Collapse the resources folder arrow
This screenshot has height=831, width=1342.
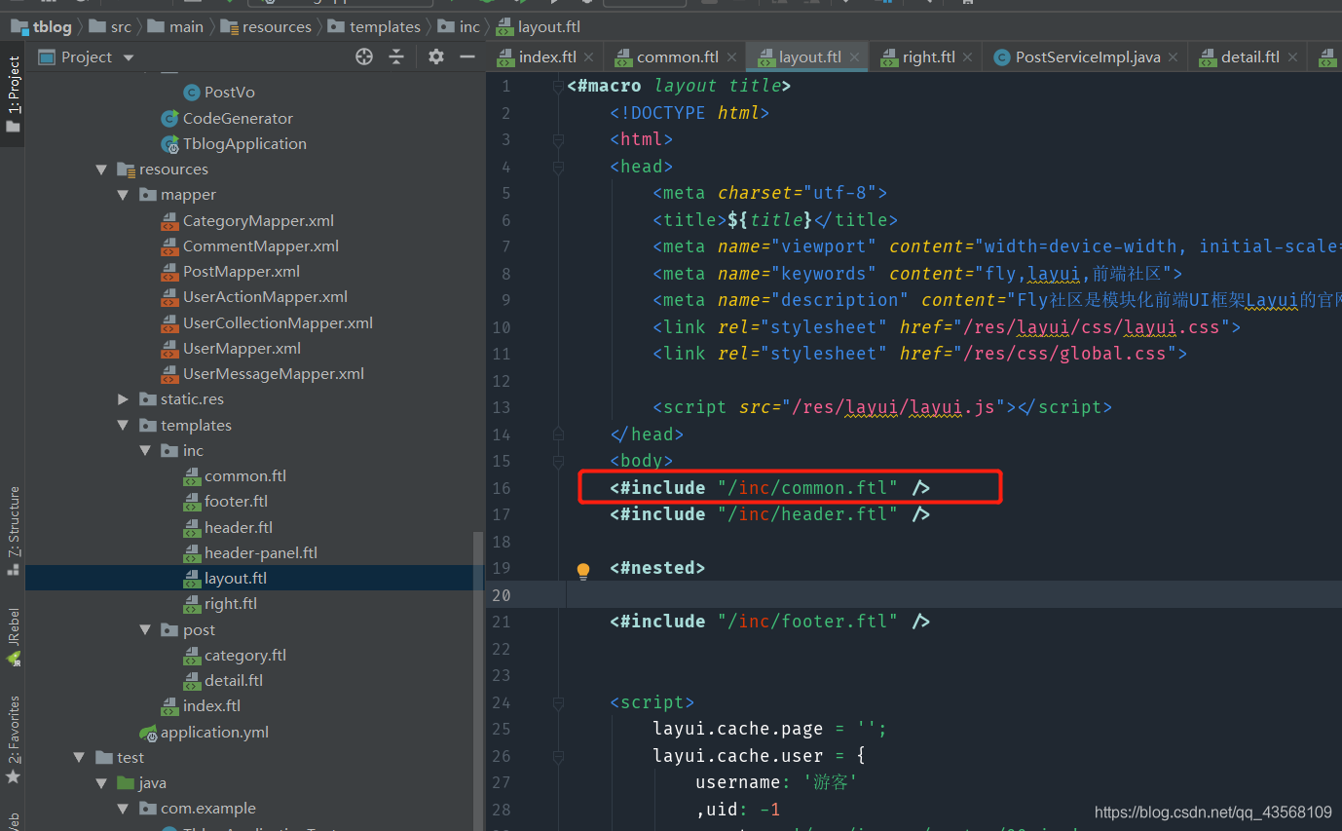101,170
